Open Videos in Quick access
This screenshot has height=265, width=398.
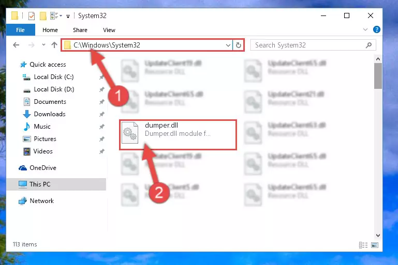pos(43,151)
